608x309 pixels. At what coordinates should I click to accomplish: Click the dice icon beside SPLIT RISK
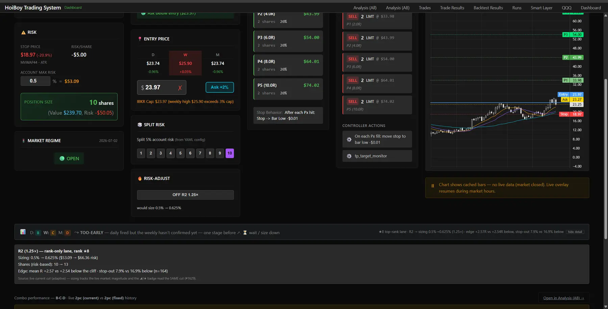pos(140,125)
